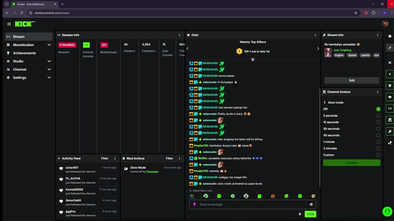Open chat settings gear icon
Screen dimensions: 394x221
tap(300, 214)
